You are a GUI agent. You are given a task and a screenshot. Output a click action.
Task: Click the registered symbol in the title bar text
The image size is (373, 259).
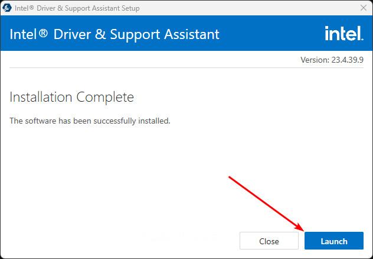coord(31,7)
